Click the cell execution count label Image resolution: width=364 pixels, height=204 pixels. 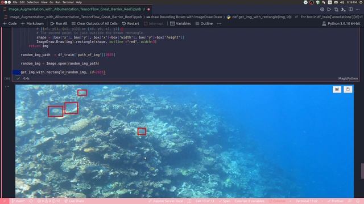click(x=7, y=79)
